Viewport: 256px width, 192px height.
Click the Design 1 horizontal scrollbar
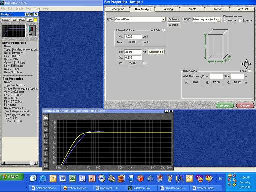[19, 163]
